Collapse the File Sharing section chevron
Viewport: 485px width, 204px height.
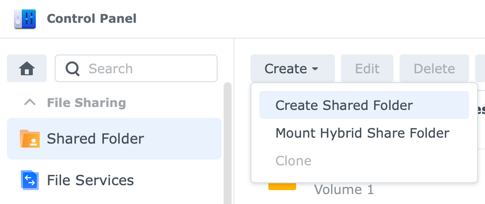click(x=30, y=102)
